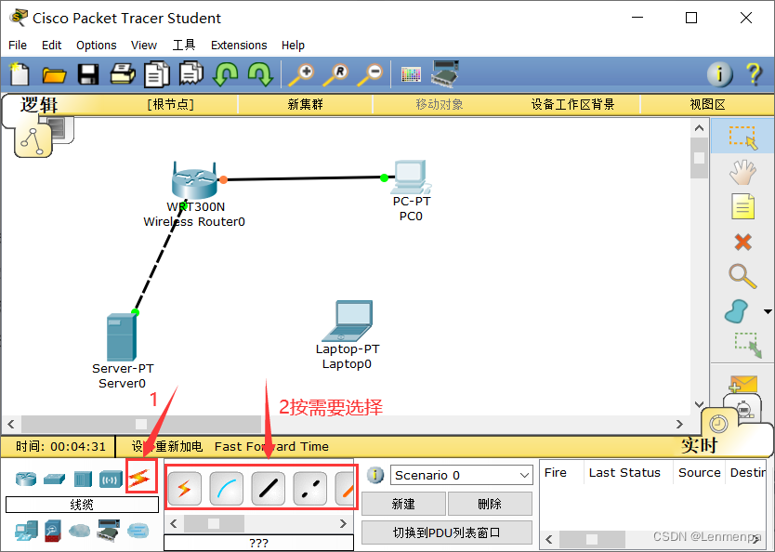This screenshot has height=552, width=775.
Task: Pick the automatic connection type lightning cable
Action: pos(184,489)
